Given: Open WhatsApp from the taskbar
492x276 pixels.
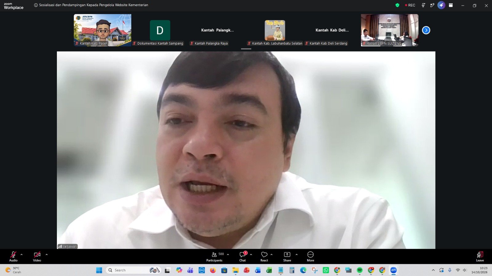Looking at the screenshot, I should (x=326, y=270).
